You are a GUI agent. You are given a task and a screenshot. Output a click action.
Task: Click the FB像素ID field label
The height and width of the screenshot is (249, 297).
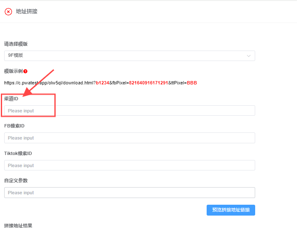(15, 126)
